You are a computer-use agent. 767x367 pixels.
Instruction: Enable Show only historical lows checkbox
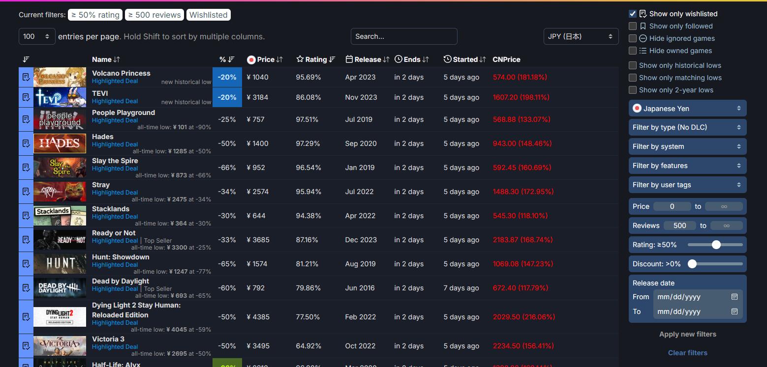click(633, 65)
